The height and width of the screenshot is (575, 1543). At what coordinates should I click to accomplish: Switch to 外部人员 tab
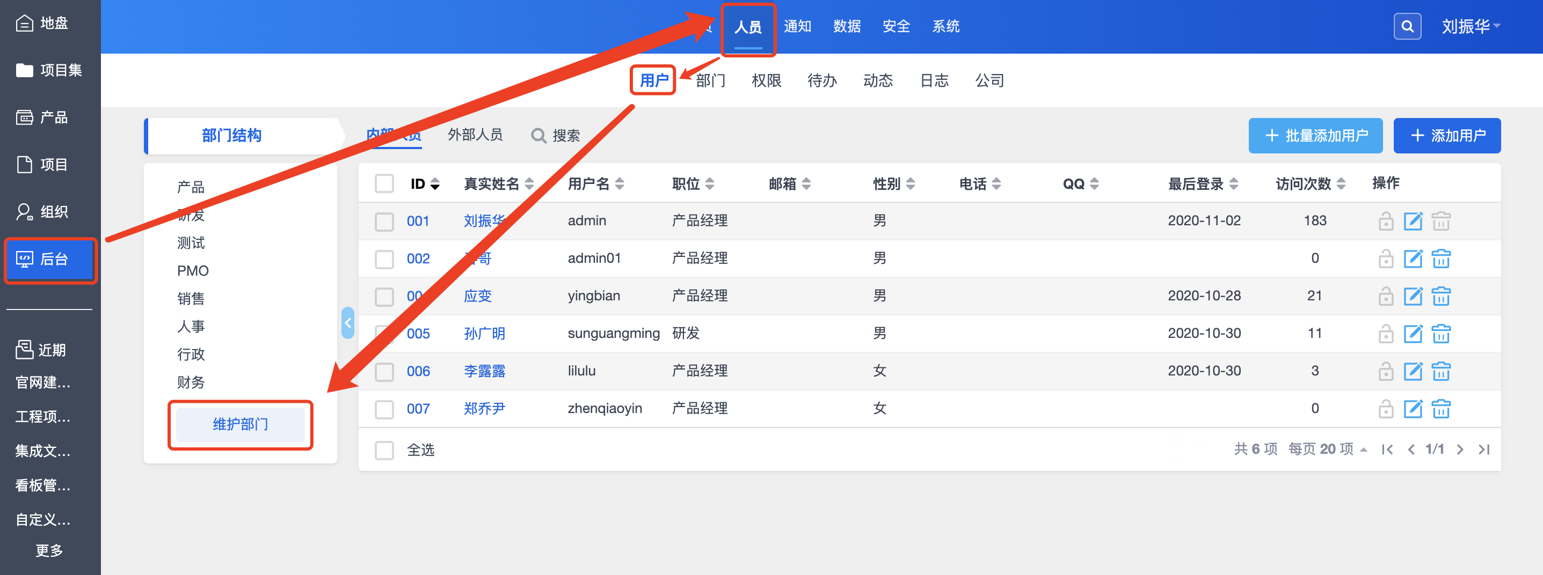(475, 135)
